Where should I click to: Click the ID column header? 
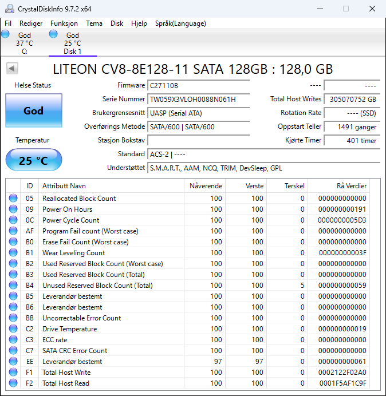pyautogui.click(x=30, y=186)
